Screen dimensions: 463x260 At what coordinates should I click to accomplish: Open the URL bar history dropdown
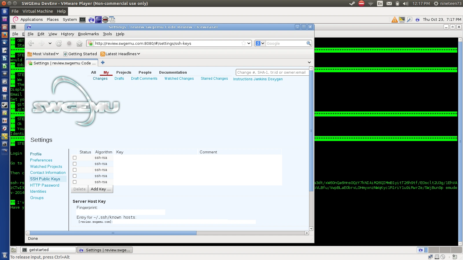pyautogui.click(x=249, y=43)
